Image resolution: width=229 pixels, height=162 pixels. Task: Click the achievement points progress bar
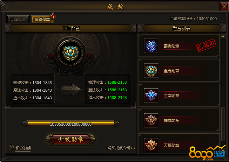(x=71, y=124)
